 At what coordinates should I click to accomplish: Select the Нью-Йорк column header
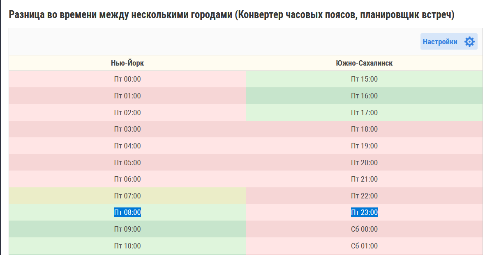[x=127, y=63]
